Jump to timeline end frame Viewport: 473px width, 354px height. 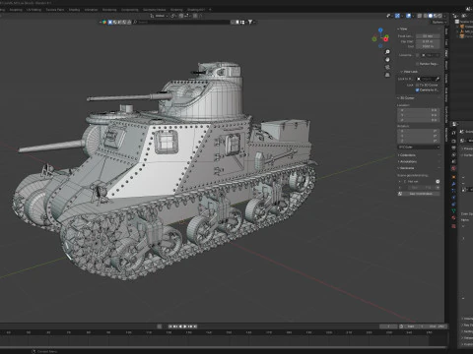[x=195, y=326]
